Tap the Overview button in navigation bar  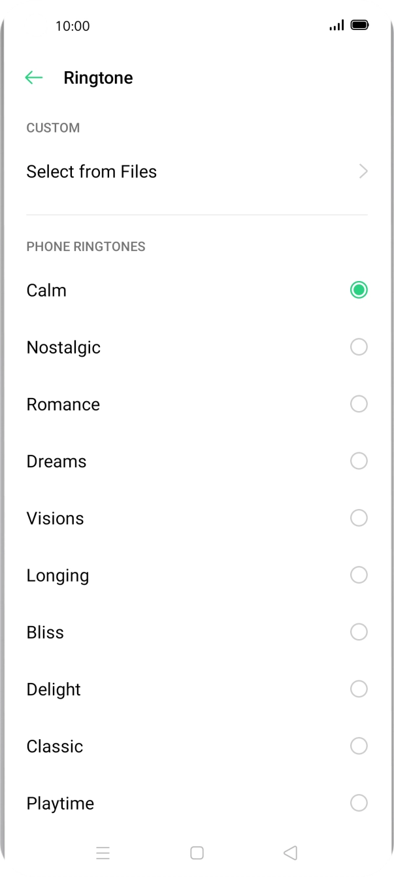click(103, 853)
